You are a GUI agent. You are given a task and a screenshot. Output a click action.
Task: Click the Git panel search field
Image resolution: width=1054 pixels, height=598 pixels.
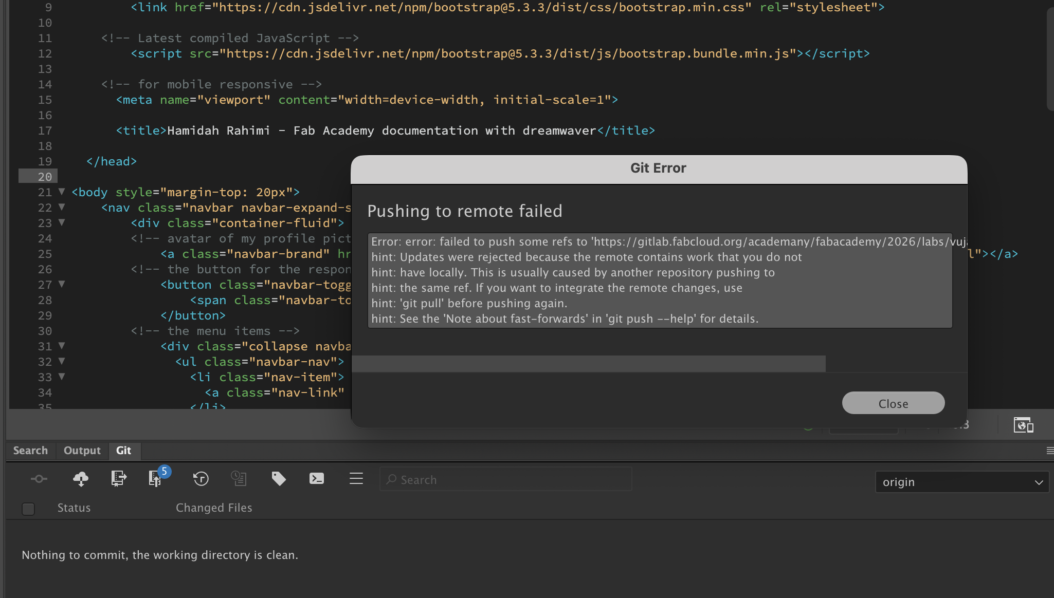point(506,479)
